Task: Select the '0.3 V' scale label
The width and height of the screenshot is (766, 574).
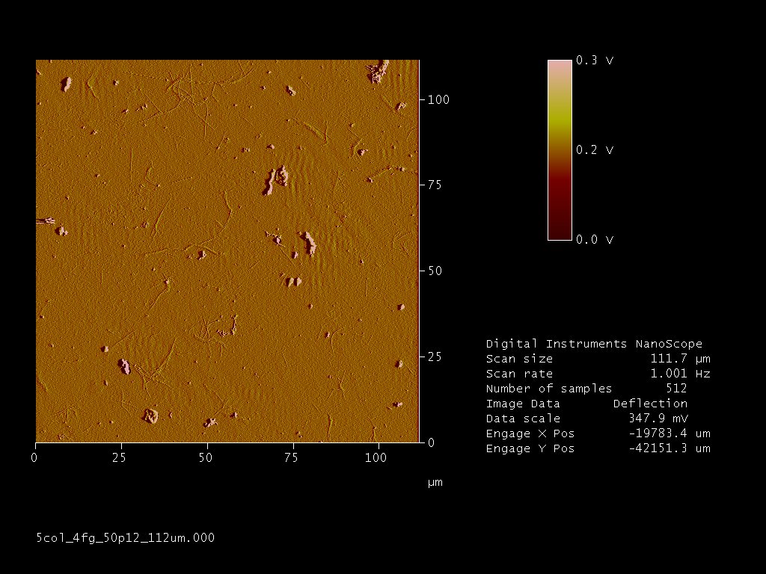Action: [x=595, y=60]
